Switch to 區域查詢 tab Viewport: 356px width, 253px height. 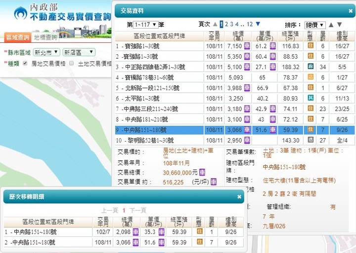(x=17, y=37)
